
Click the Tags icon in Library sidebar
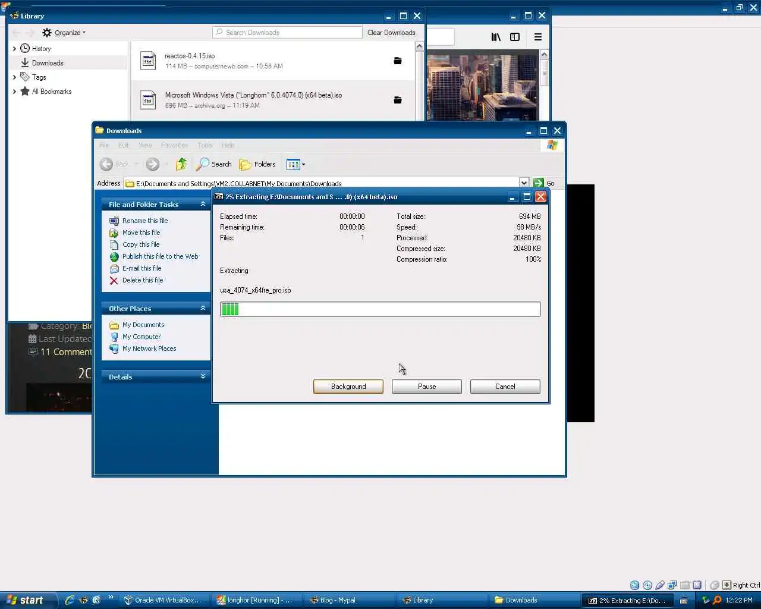(25, 77)
